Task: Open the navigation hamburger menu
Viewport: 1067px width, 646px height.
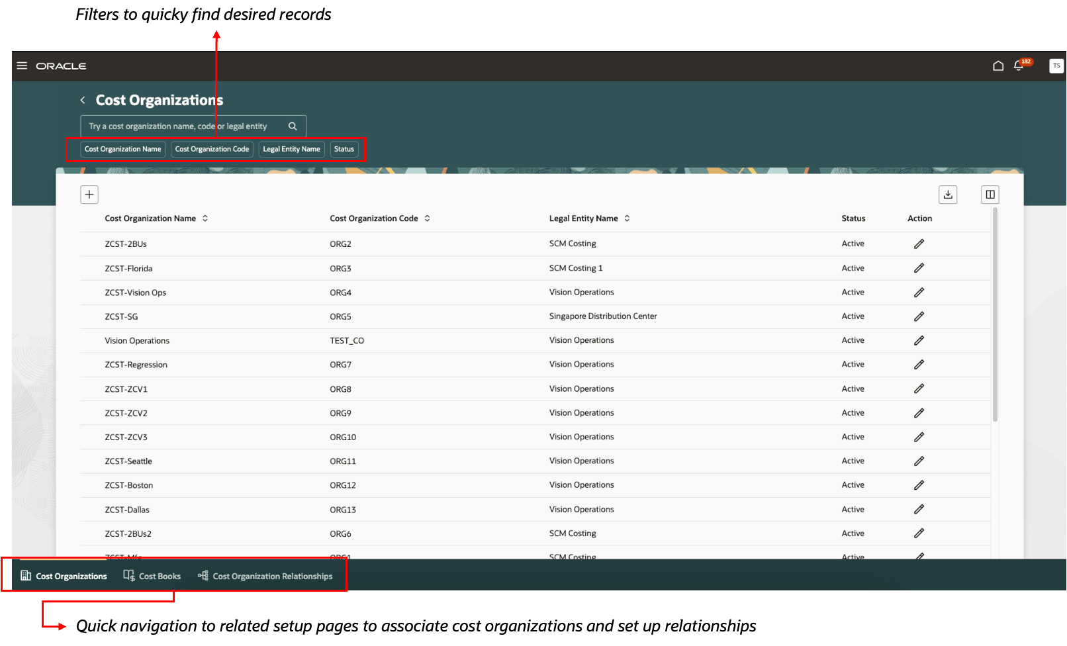Action: click(x=22, y=66)
